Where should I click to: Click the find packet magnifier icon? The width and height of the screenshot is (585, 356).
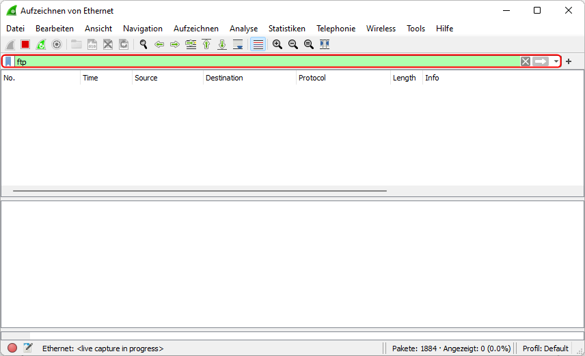(144, 44)
